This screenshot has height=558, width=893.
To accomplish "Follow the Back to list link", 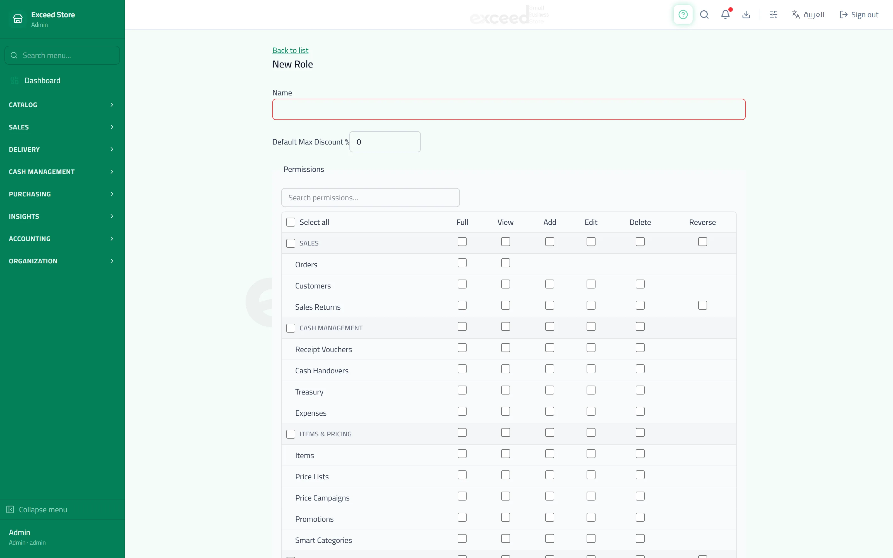I will (x=290, y=50).
